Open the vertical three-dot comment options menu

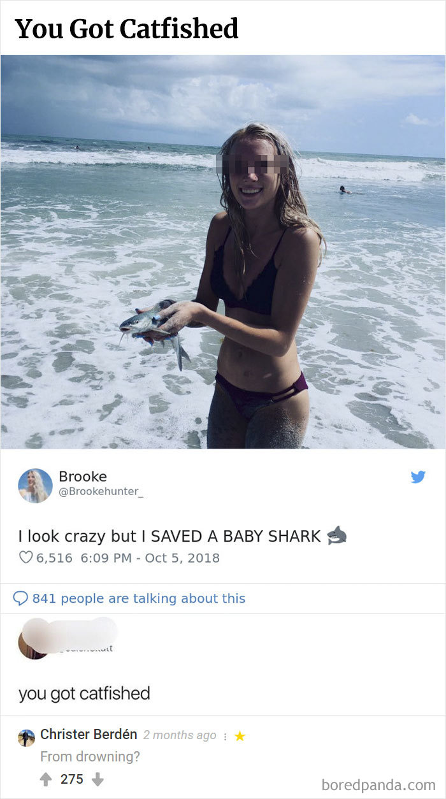(x=226, y=735)
